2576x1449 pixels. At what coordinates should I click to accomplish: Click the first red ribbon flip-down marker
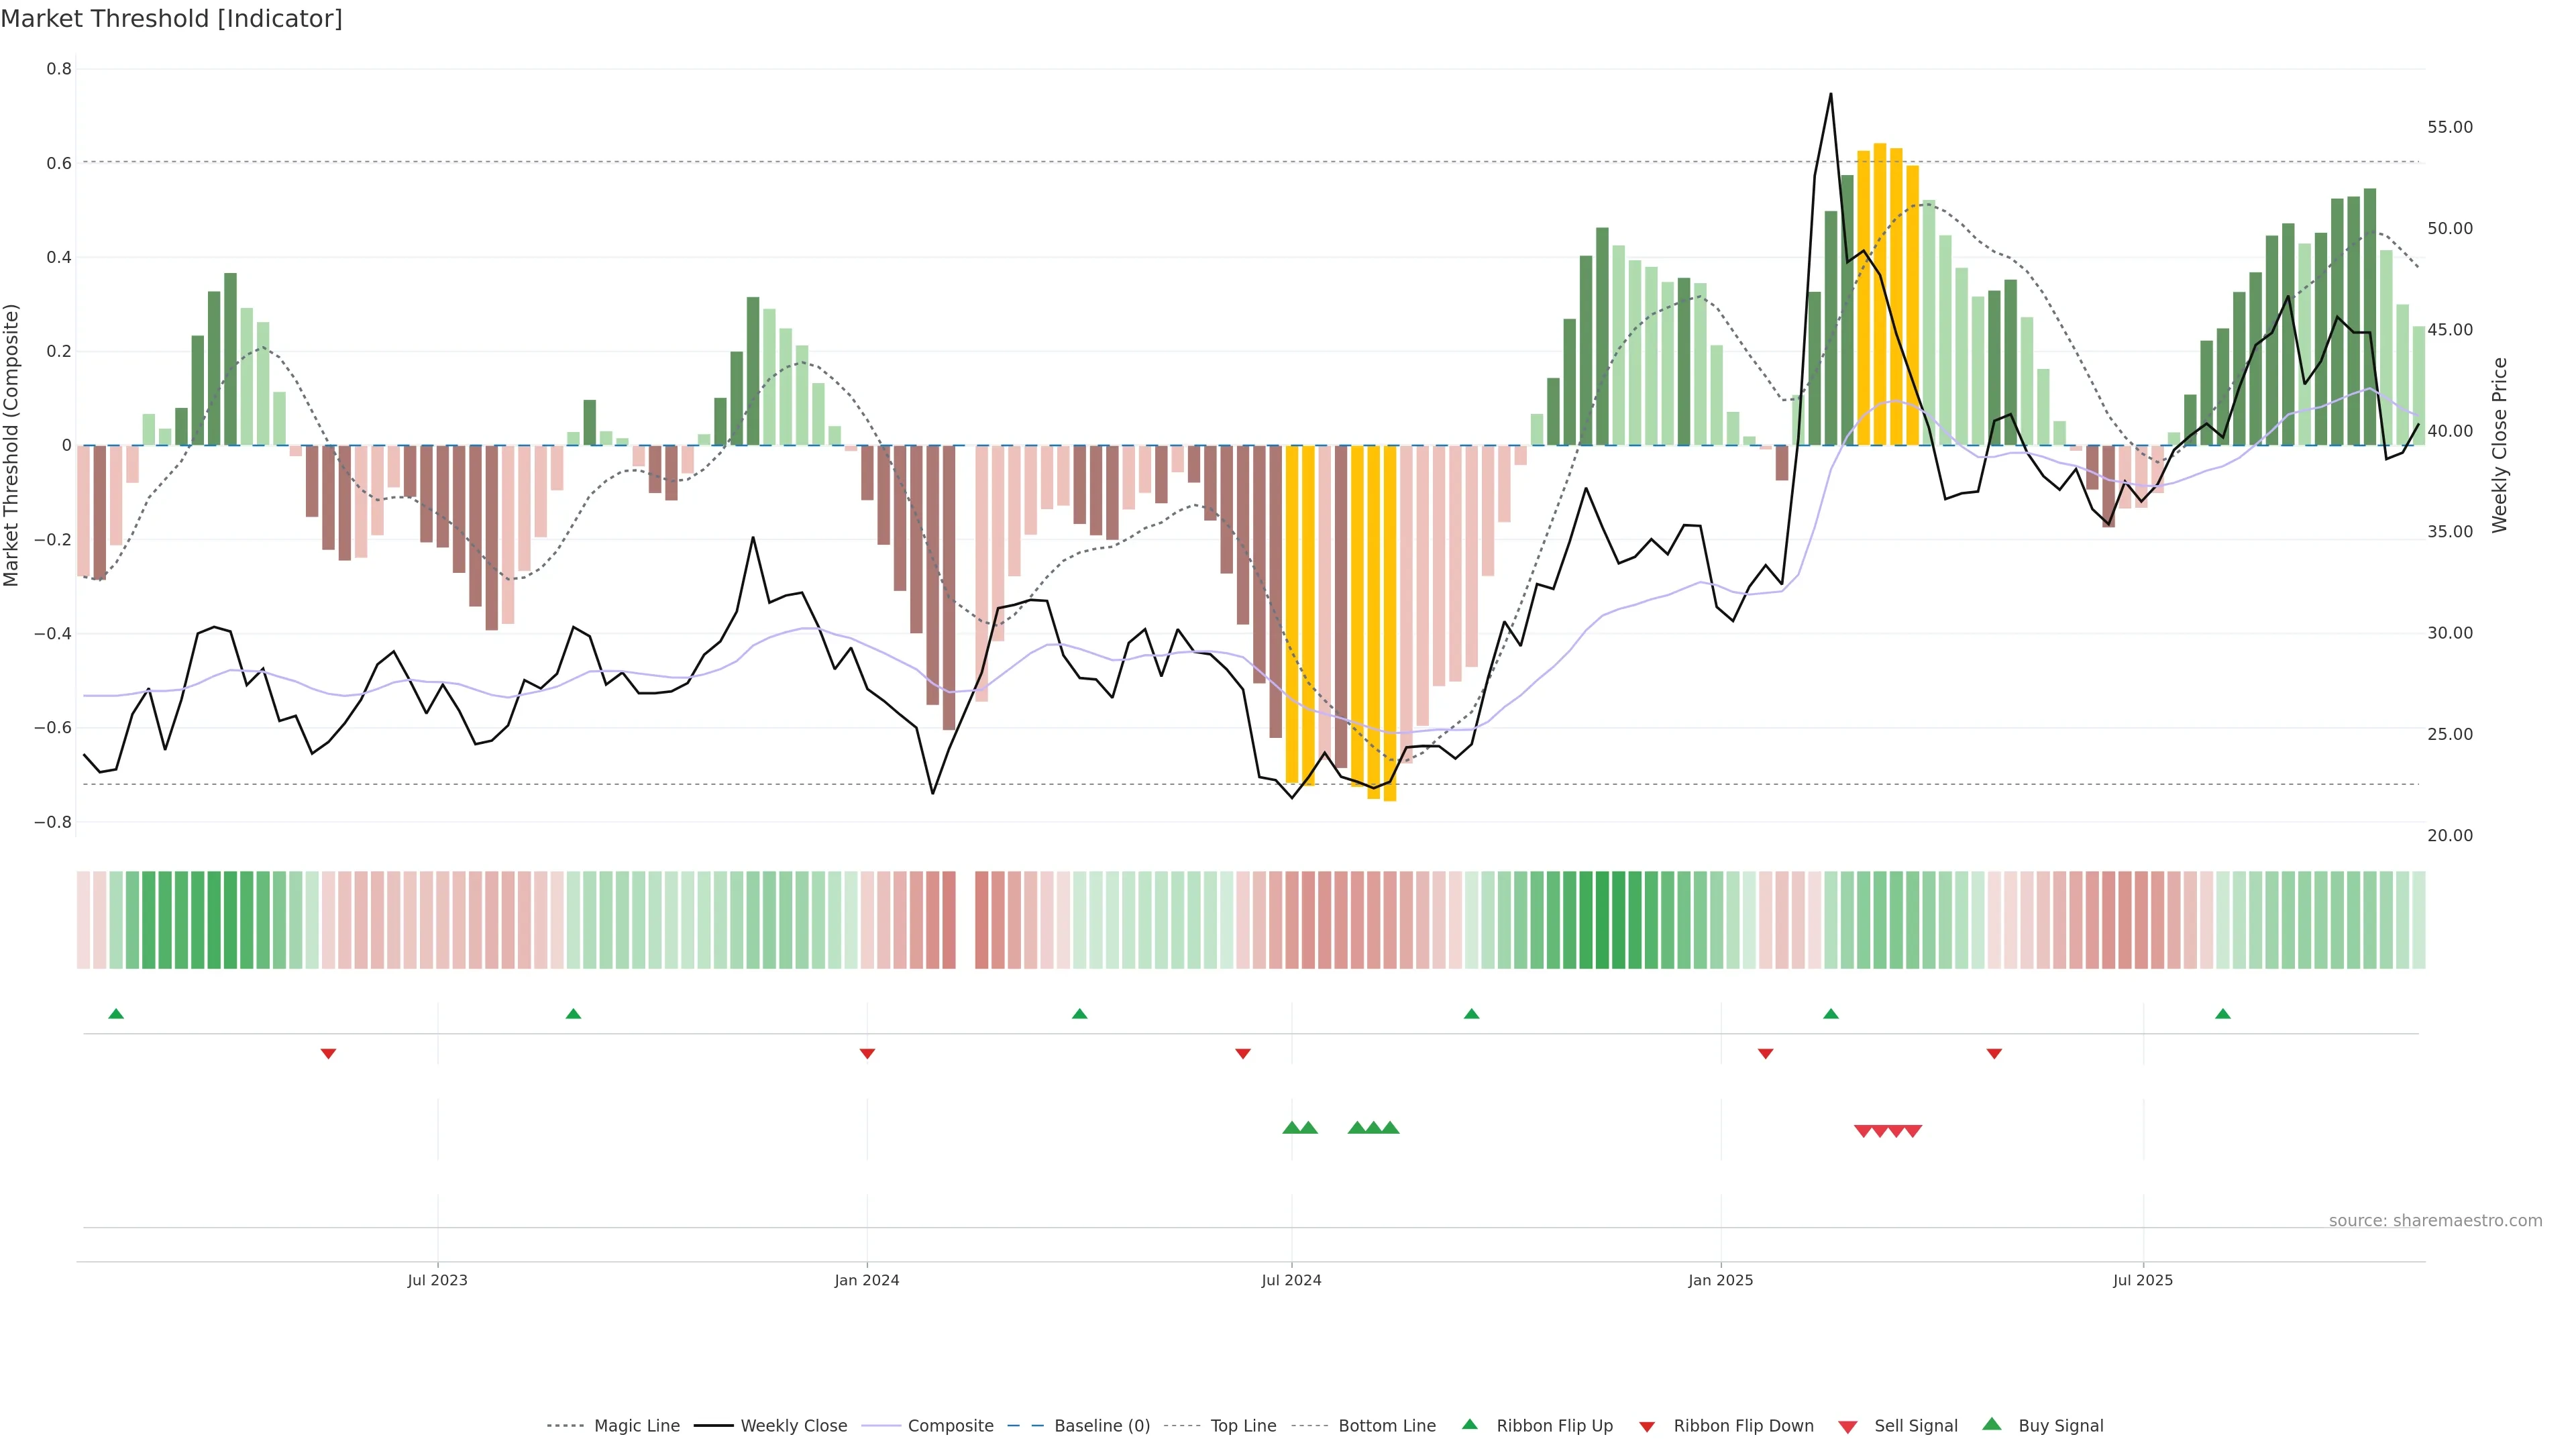tap(328, 1053)
